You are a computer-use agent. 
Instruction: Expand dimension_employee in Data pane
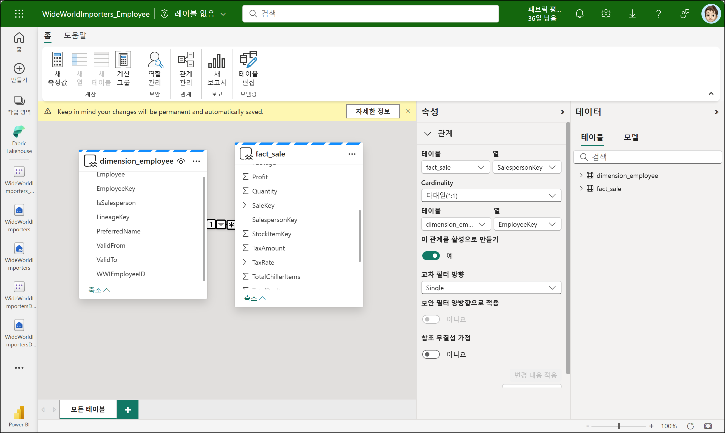pyautogui.click(x=581, y=175)
